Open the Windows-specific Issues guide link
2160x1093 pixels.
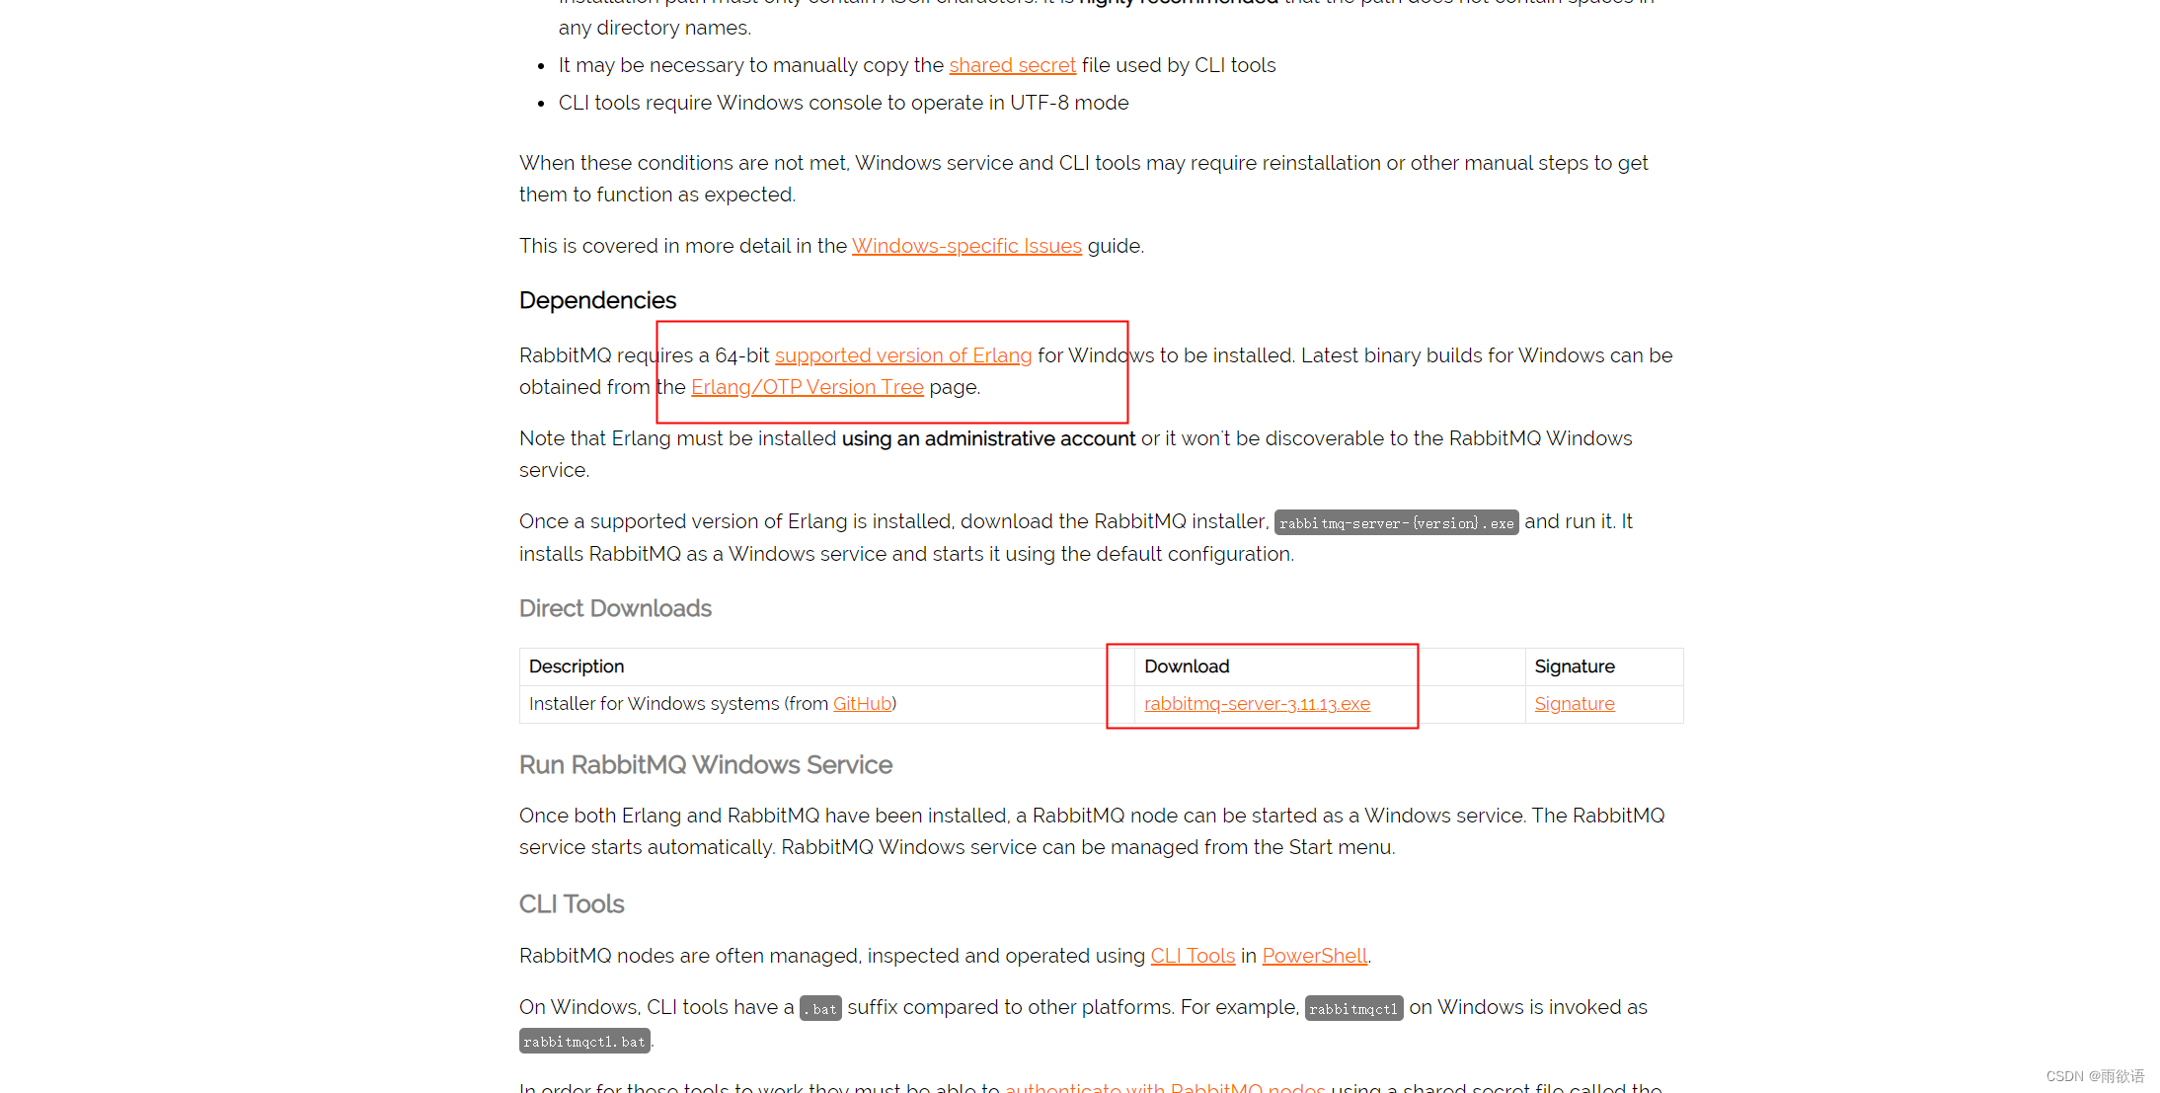click(966, 246)
